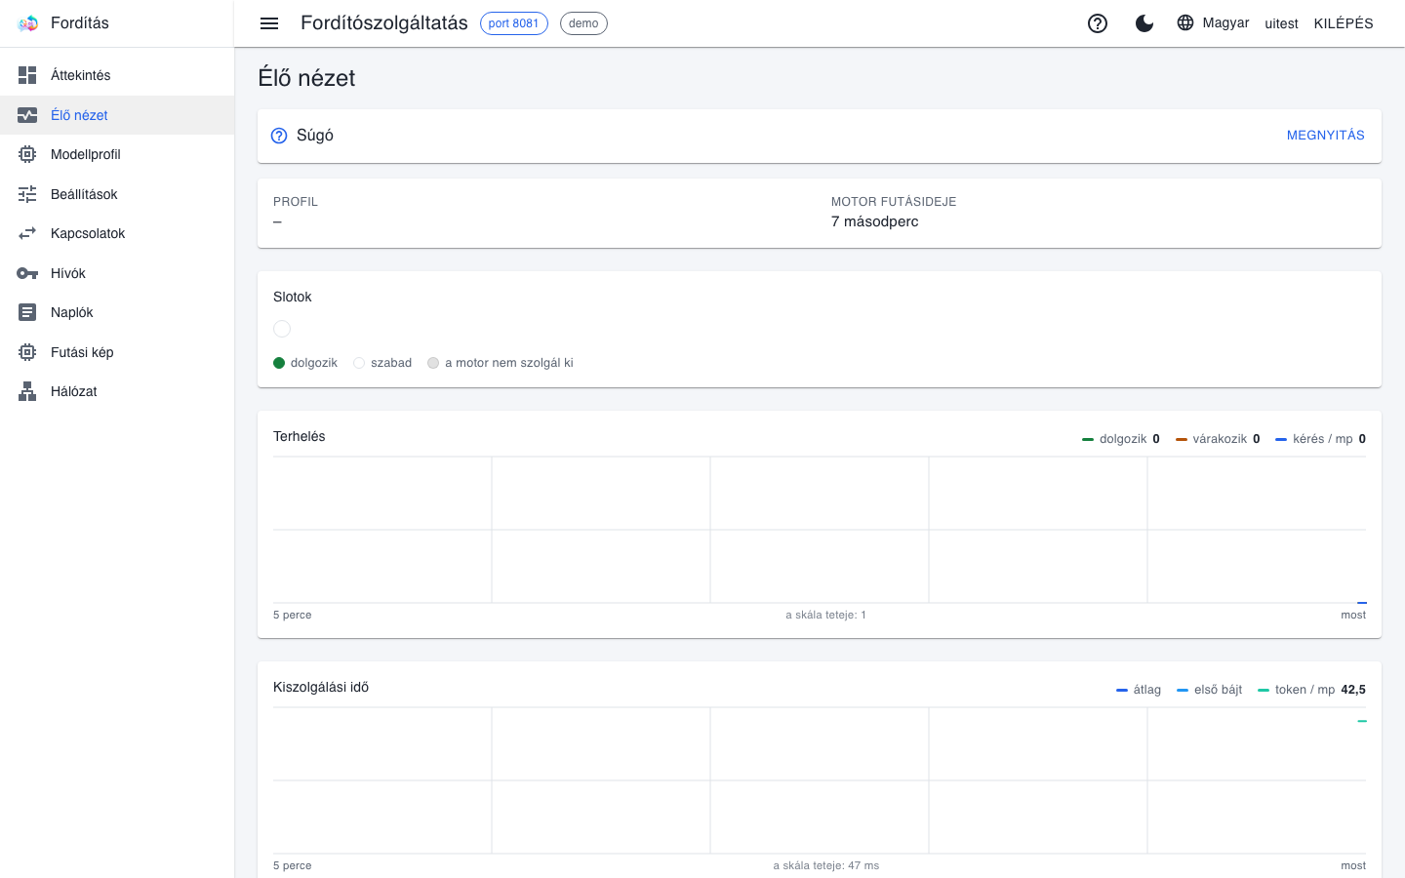1405x878 pixels.
Task: Navigate to Kapcsolatok
Action: pyautogui.click(x=117, y=233)
